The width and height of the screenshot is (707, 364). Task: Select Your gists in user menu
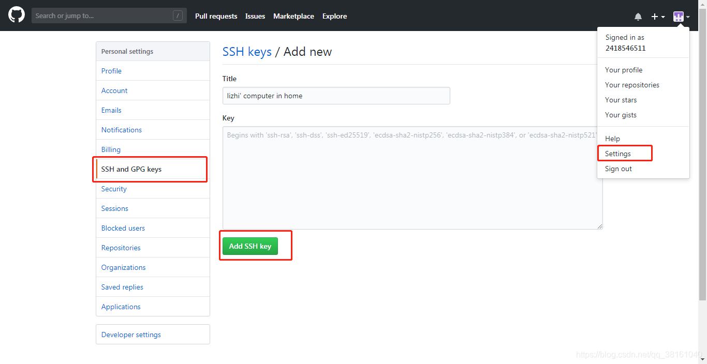643,115
